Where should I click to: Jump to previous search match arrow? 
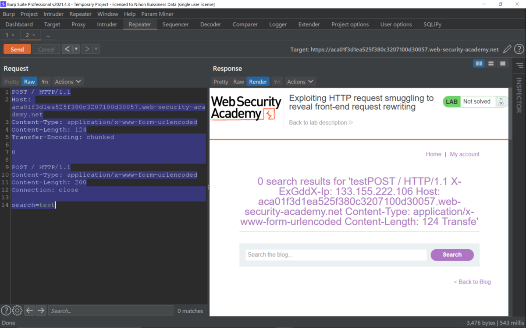point(29,311)
